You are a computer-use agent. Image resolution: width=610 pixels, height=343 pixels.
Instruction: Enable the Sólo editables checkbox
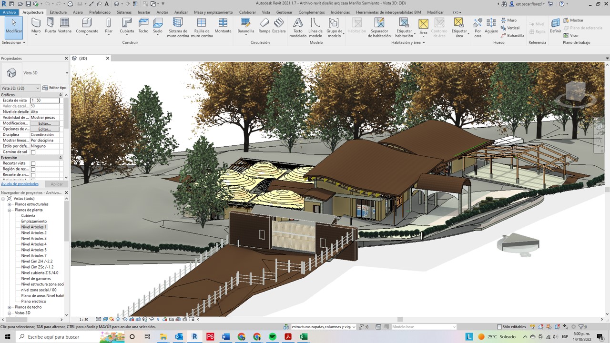click(499, 327)
